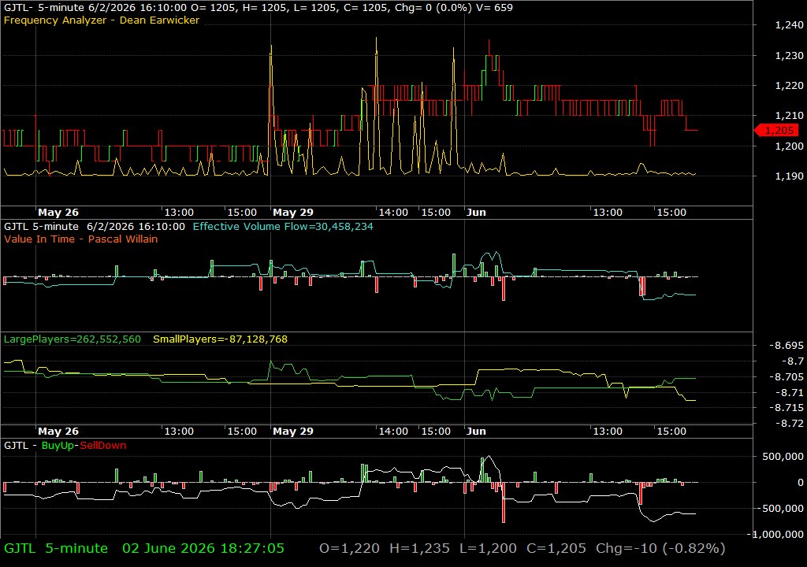Click 14:00 on the players panel time axis
Image resolution: width=807 pixels, height=567 pixels.
coord(393,432)
